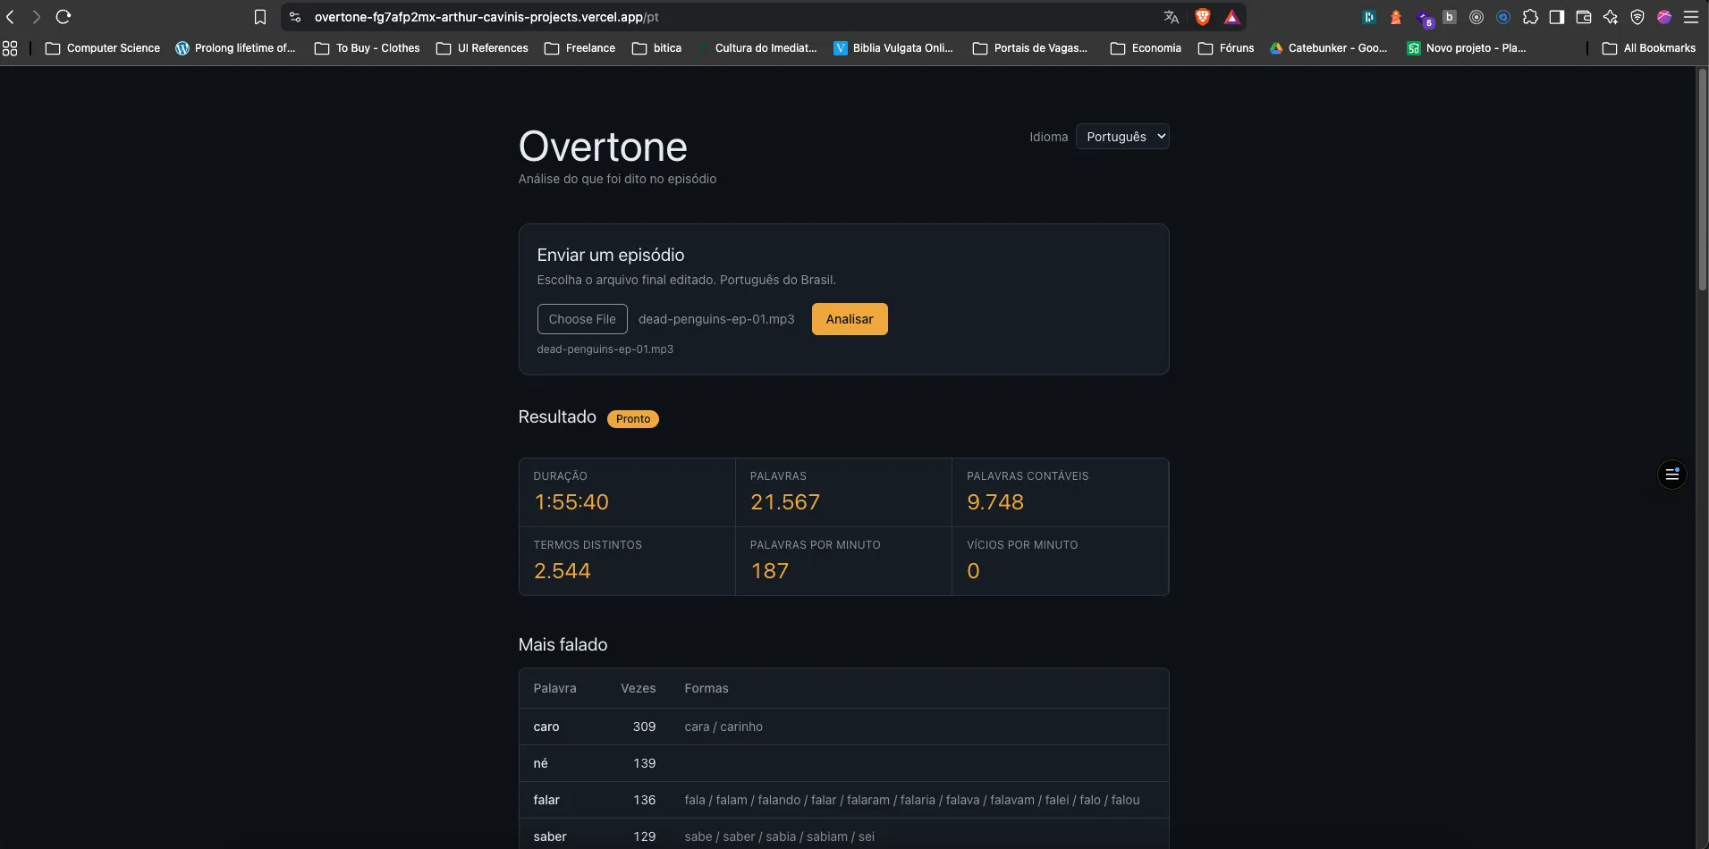Open the Computer Science bookmarks folder
1709x849 pixels.
(x=103, y=48)
